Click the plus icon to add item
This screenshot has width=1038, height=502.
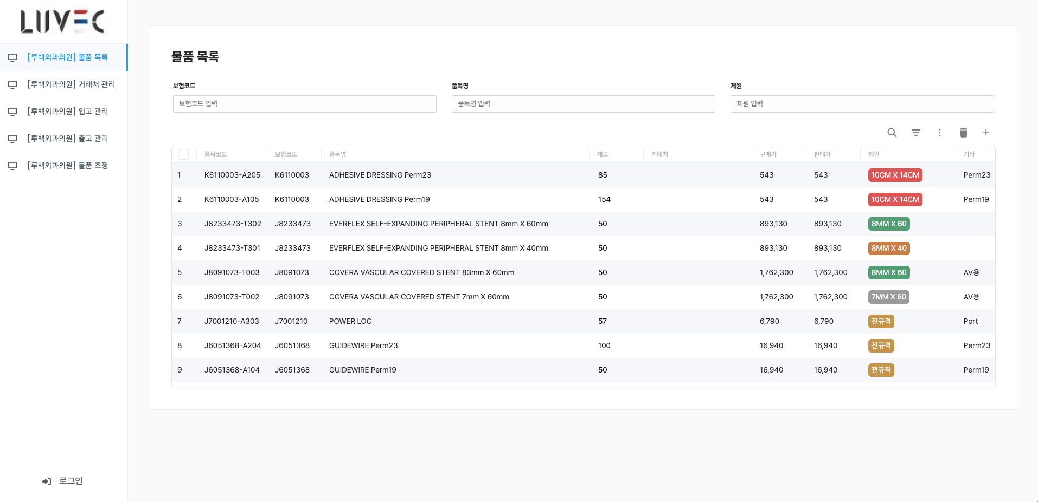coord(986,133)
